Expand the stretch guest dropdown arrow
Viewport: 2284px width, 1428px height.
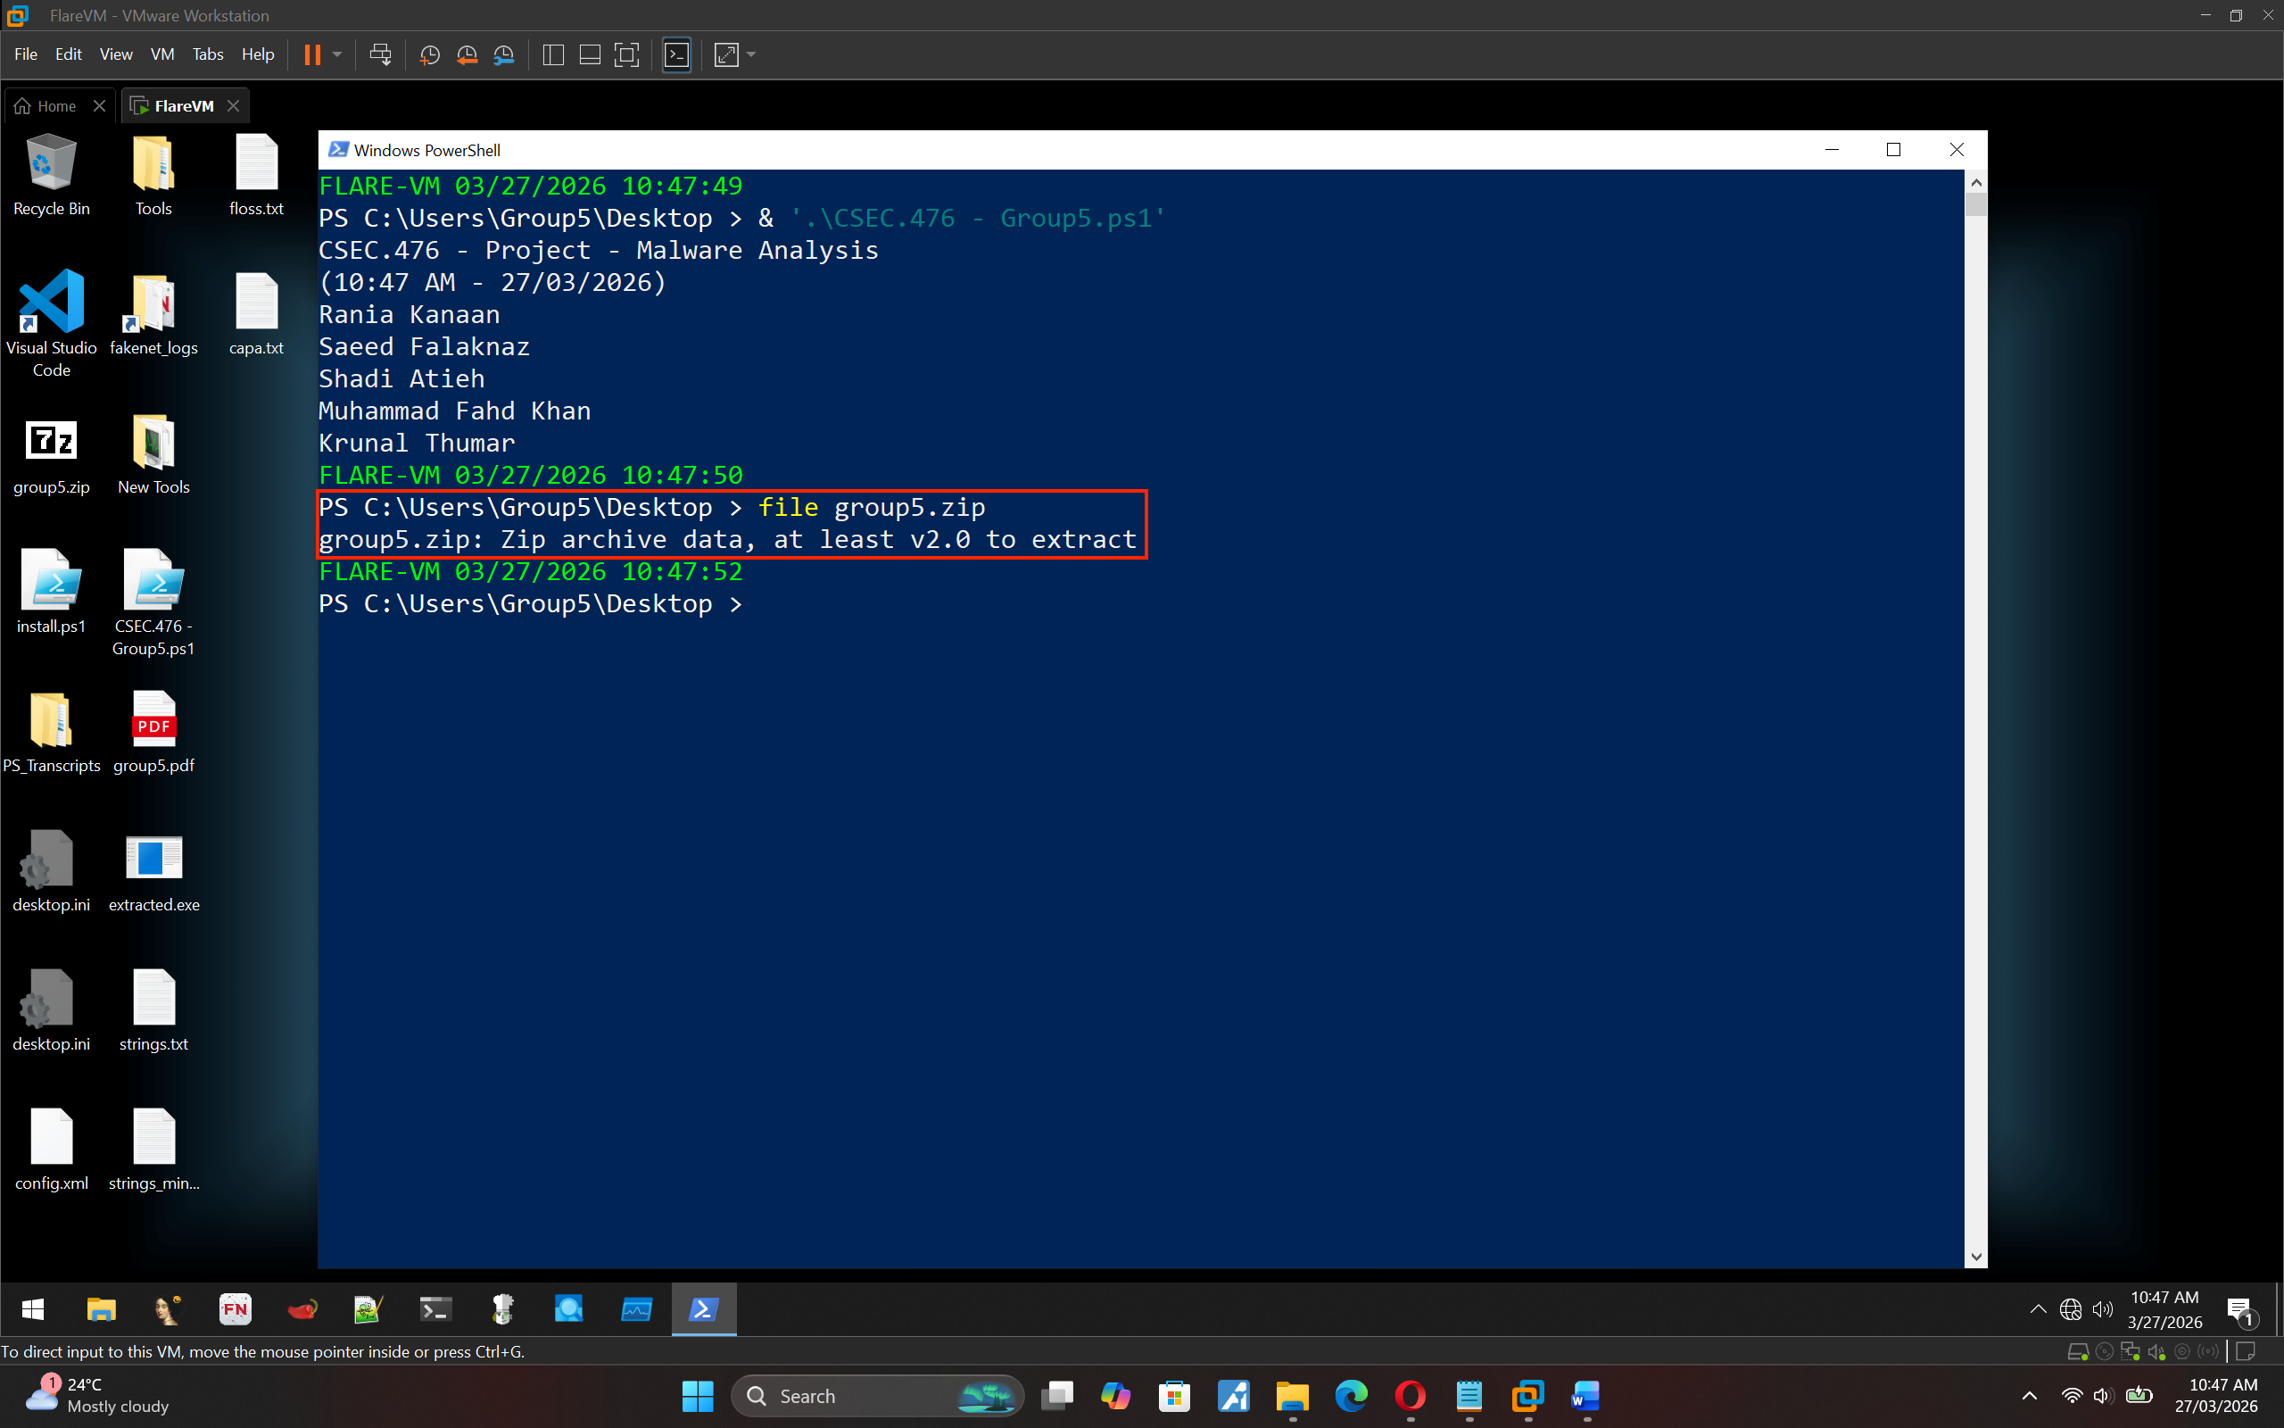[x=751, y=54]
